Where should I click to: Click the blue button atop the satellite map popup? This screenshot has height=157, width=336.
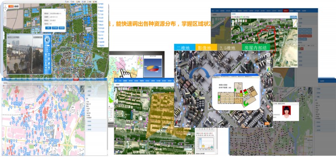[x=292, y=17]
